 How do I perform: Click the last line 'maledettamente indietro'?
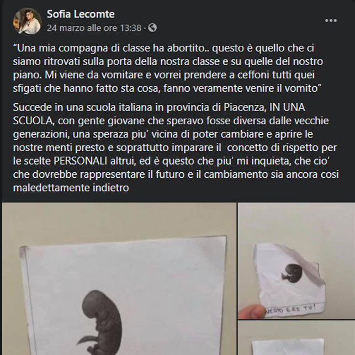tap(71, 188)
